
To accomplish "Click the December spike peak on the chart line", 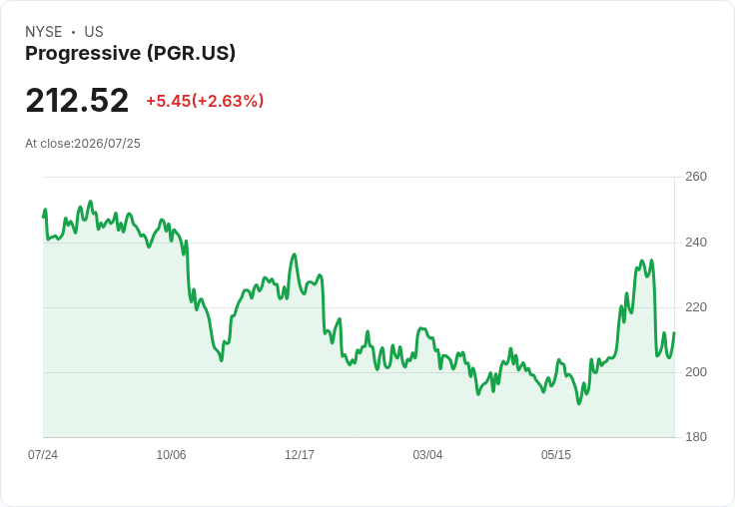I will click(x=295, y=254).
